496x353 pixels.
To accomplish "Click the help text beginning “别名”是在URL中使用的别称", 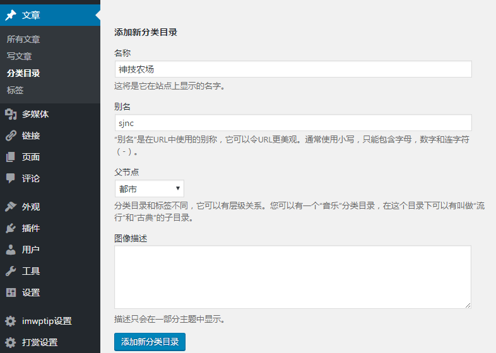I will 292,146.
